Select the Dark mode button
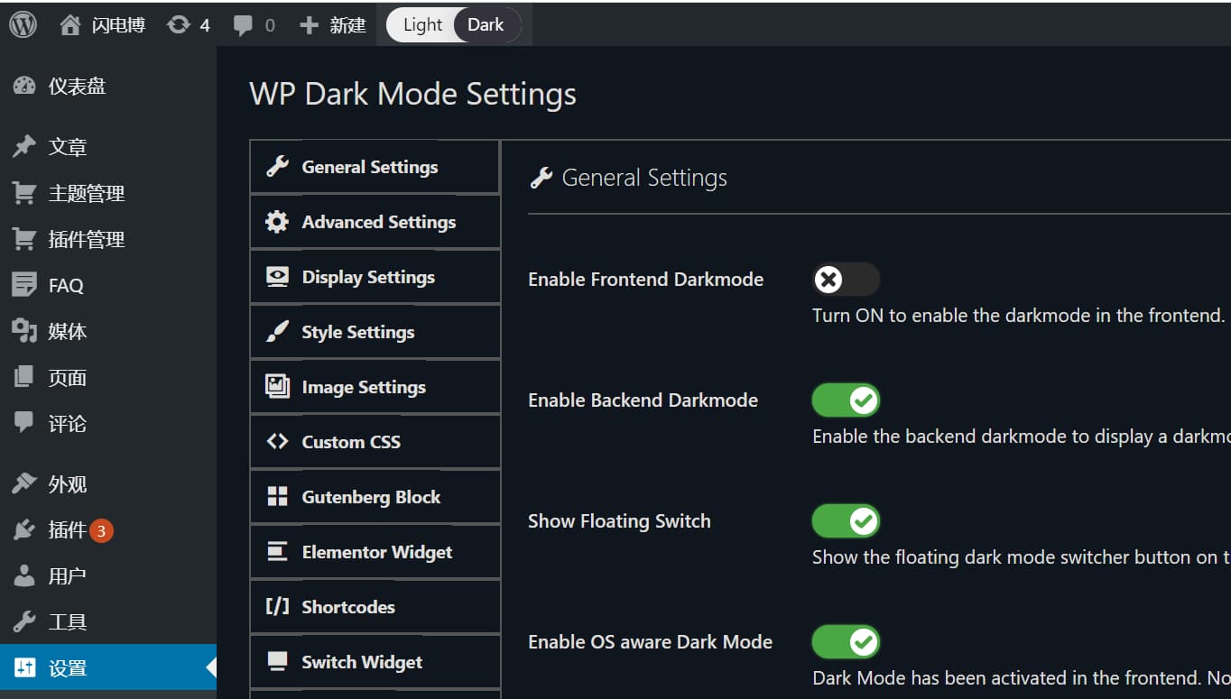 [486, 25]
